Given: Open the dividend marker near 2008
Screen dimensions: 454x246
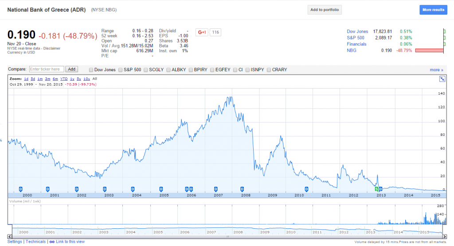Looking at the screenshot, I should click(242, 189).
